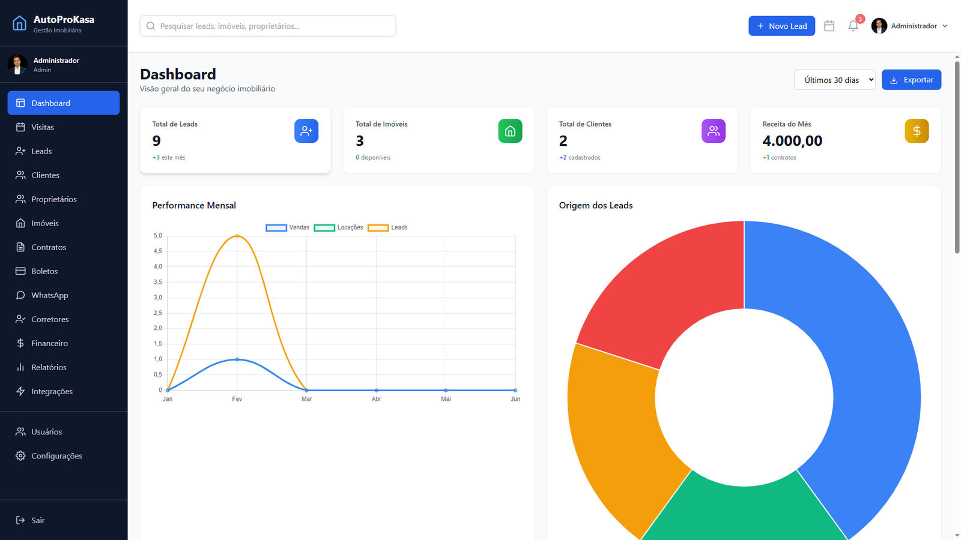Click the blue Total de Leads icon
The image size is (961, 540).
tap(306, 131)
